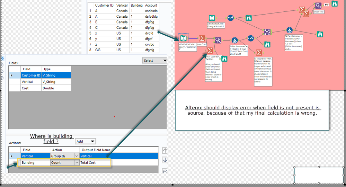Select the Vertical field in the Fields list
The image size is (346, 187).
coord(31,82)
